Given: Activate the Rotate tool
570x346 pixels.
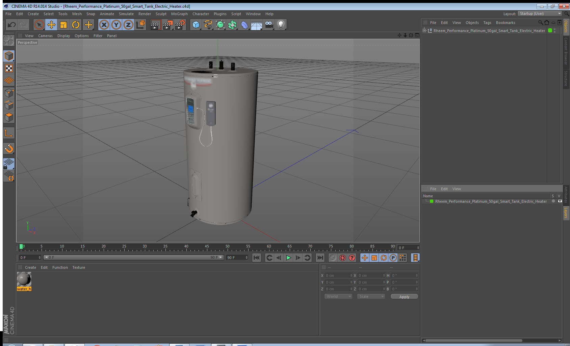Looking at the screenshot, I should point(76,25).
